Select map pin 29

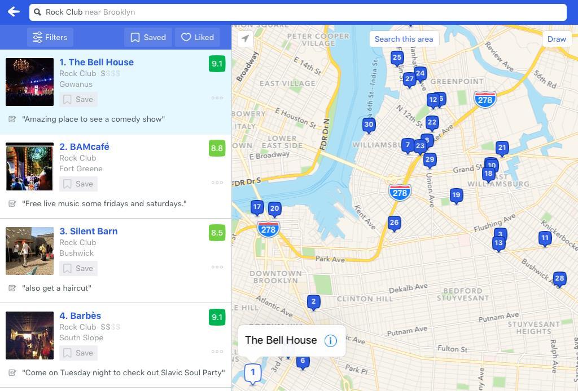430,160
